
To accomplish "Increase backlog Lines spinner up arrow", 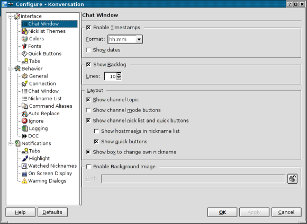I will (119, 74).
